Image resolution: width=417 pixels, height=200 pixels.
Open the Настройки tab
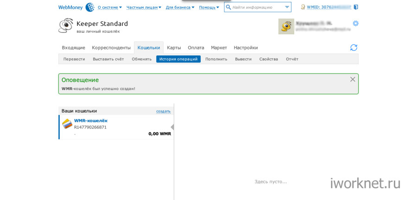point(246,48)
